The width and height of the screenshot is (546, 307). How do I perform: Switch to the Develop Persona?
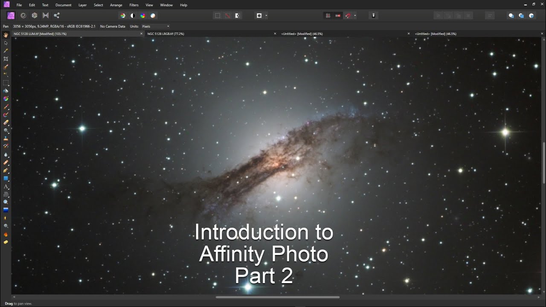tap(35, 15)
